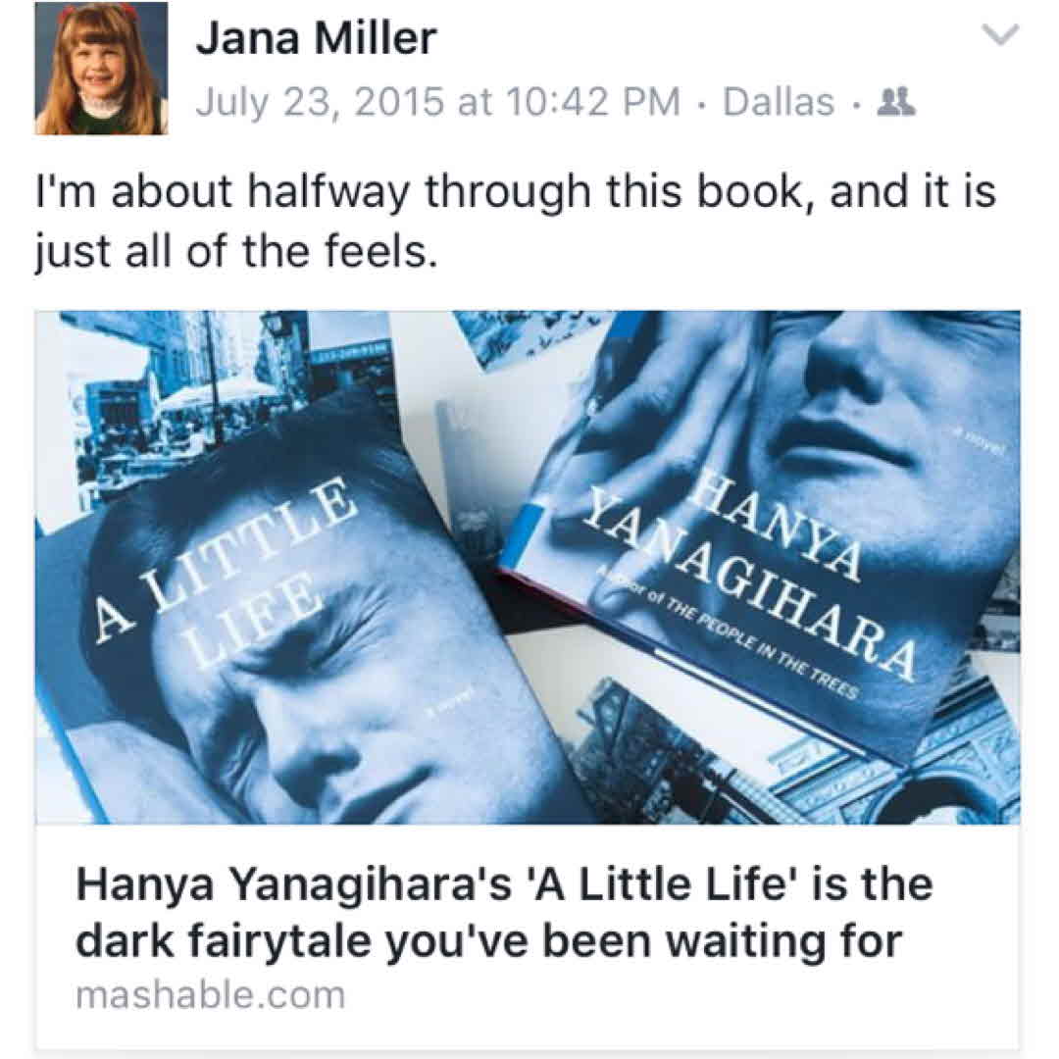Image resolution: width=1059 pixels, height=1059 pixels.
Task: Visit Jana Miller's profile via name
Action: (x=316, y=38)
